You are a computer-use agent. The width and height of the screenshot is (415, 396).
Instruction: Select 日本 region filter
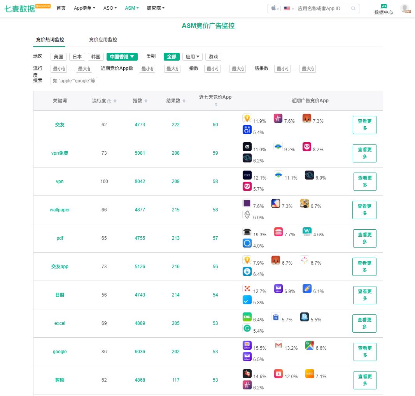click(77, 57)
